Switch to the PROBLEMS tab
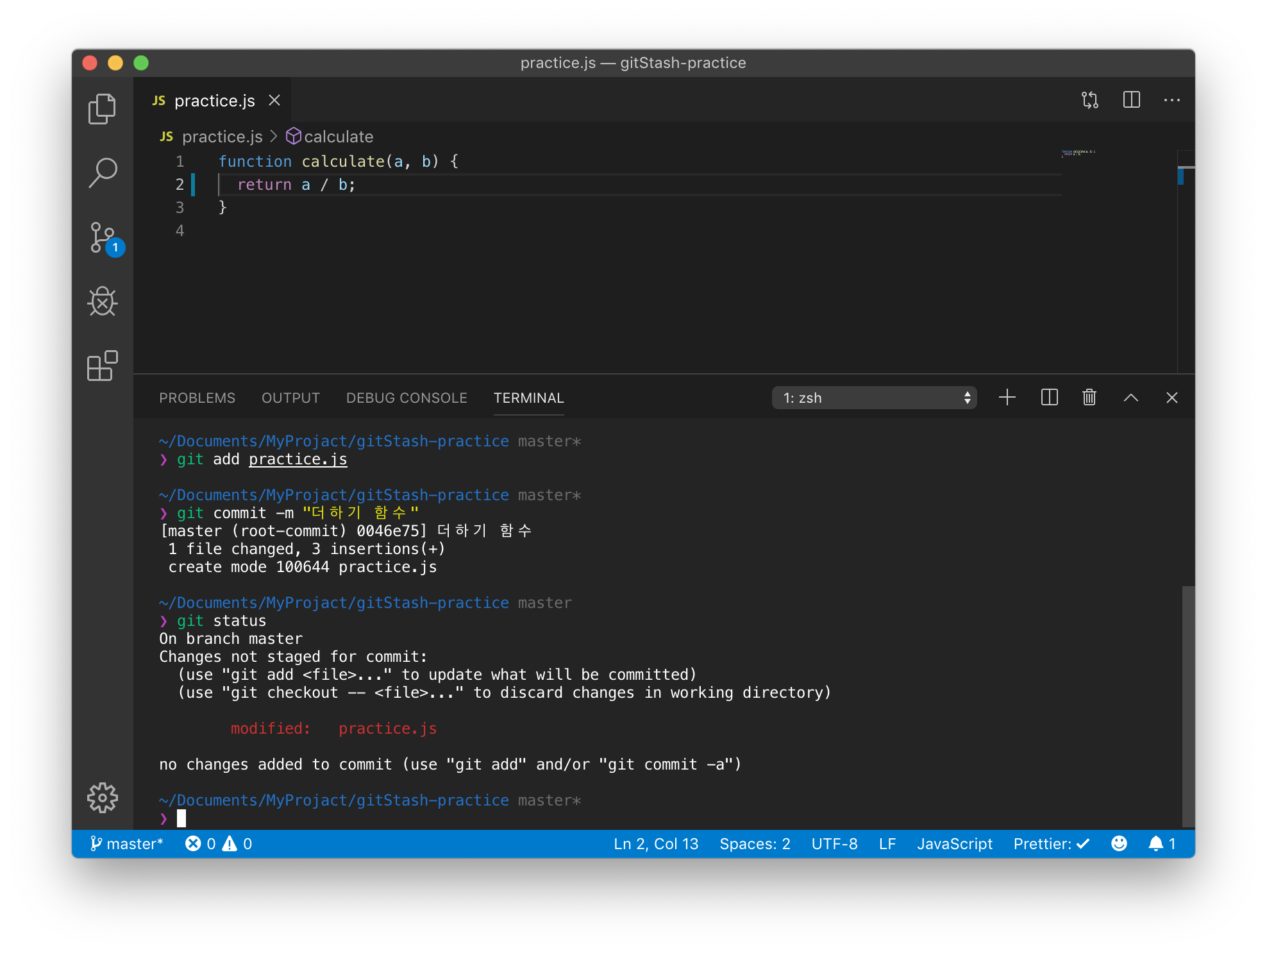 (x=197, y=398)
